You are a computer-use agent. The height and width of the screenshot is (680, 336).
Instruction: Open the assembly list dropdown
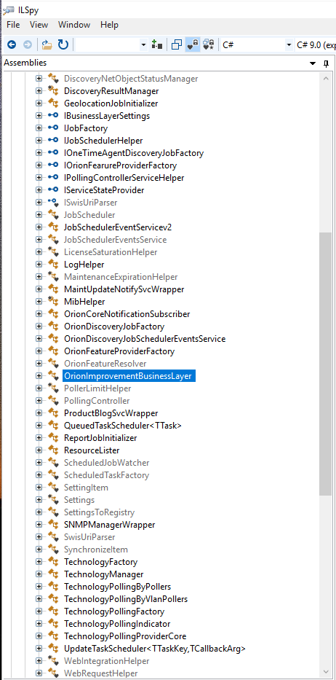[112, 44]
